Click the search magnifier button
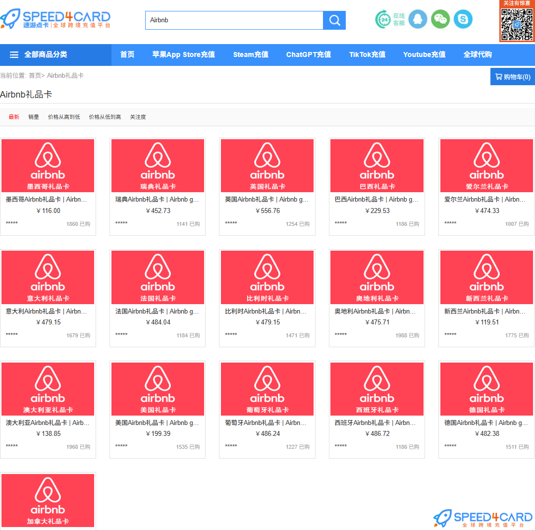 (x=334, y=20)
